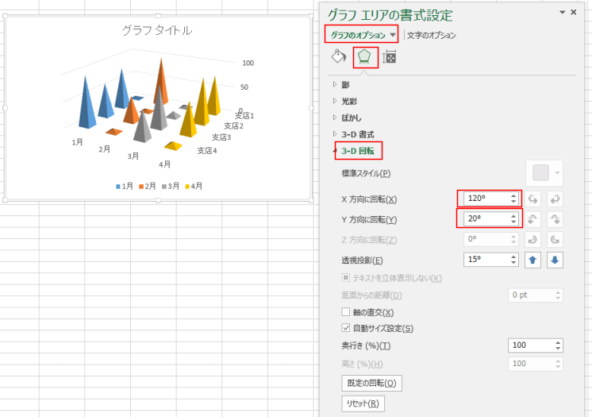Image resolution: width=592 pixels, height=417 pixels.
Task: Open the グラフのオプション dropdown arrow
Action: pyautogui.click(x=393, y=35)
